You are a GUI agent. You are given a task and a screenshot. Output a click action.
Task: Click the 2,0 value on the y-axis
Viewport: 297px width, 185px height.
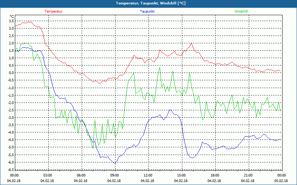pos(12,43)
